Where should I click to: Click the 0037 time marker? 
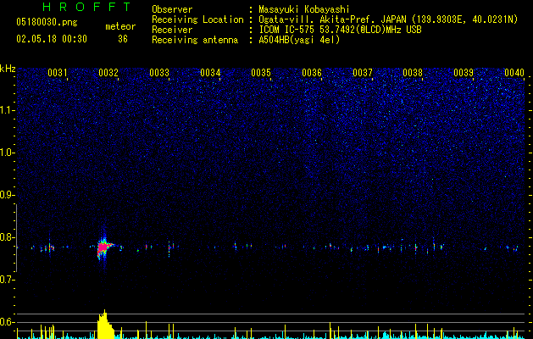tap(363, 73)
